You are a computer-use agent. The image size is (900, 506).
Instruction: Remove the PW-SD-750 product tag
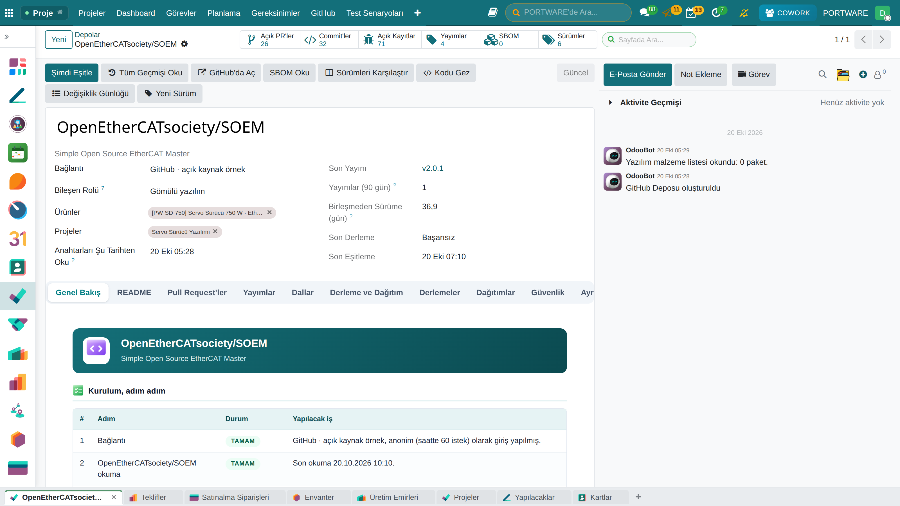pyautogui.click(x=269, y=212)
